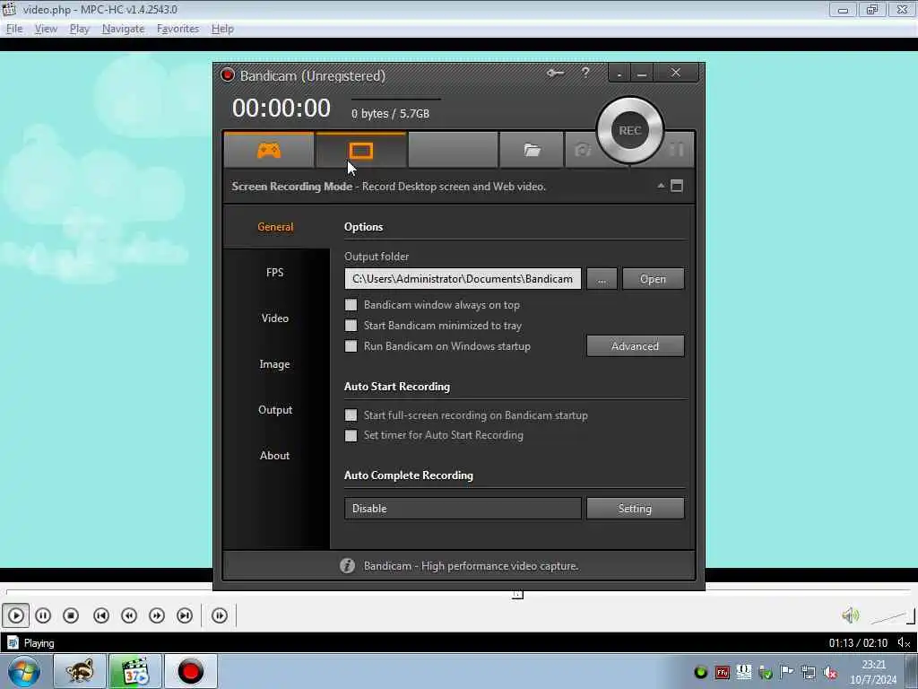Click the browse '...' folder button
918x689 pixels.
click(x=602, y=279)
